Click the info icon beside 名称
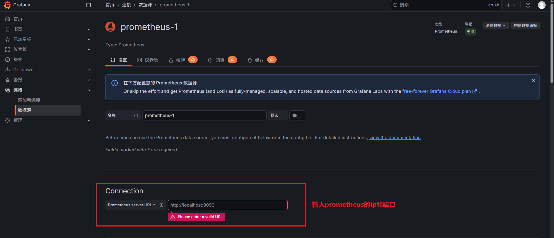The image size is (554, 238). click(x=136, y=116)
